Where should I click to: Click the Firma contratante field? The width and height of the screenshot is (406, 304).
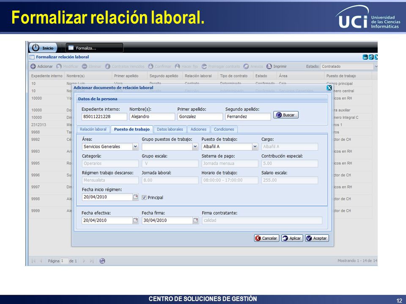point(262,220)
